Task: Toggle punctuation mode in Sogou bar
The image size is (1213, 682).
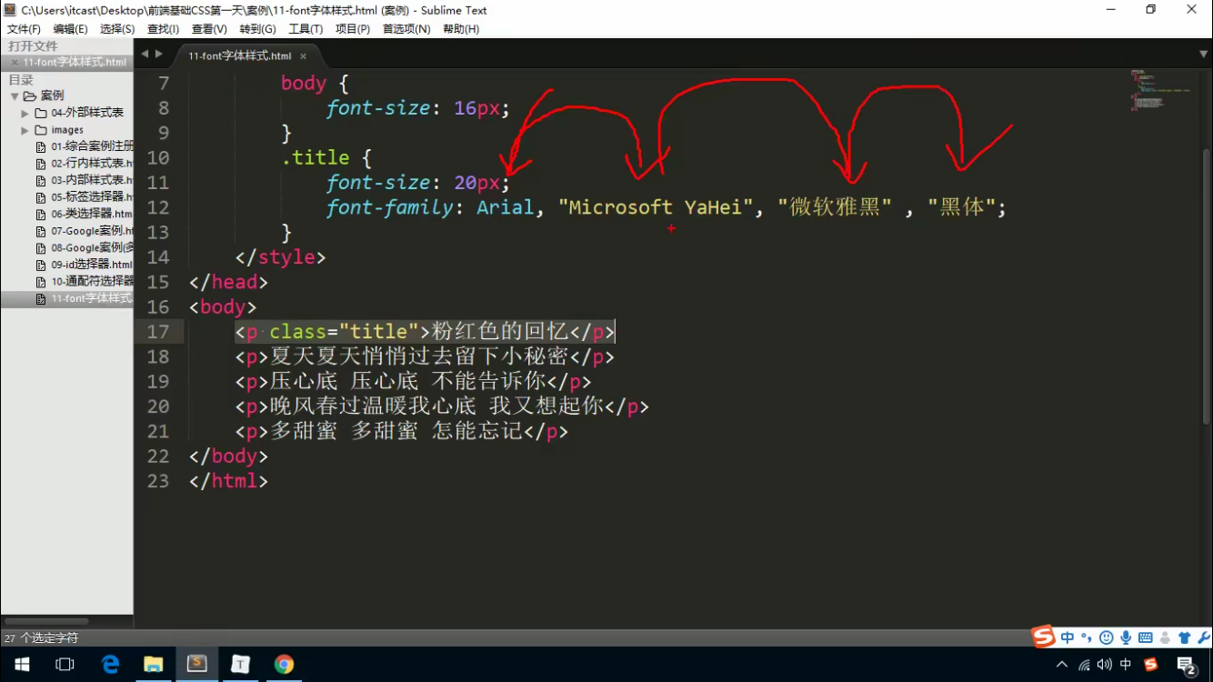Action: tap(1087, 638)
